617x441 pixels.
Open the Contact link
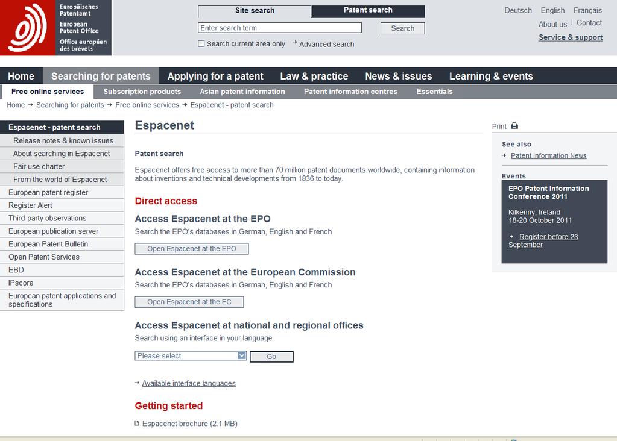coord(589,23)
